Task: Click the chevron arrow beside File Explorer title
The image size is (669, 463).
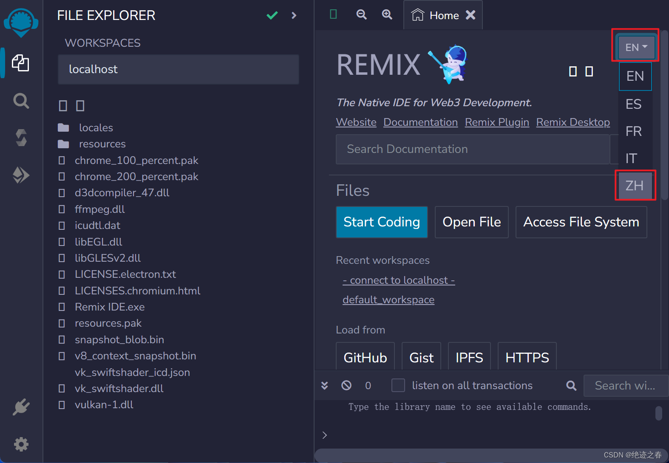Action: pyautogui.click(x=294, y=15)
